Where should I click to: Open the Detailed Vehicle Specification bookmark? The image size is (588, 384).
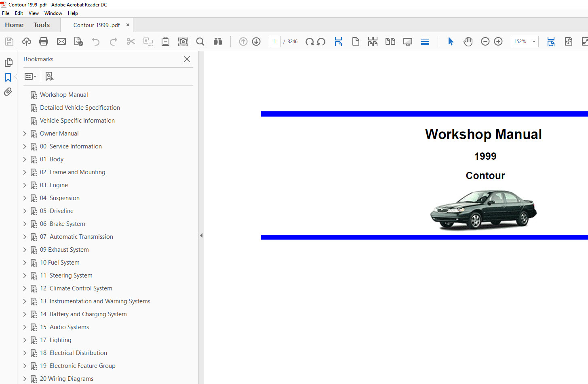(80, 108)
